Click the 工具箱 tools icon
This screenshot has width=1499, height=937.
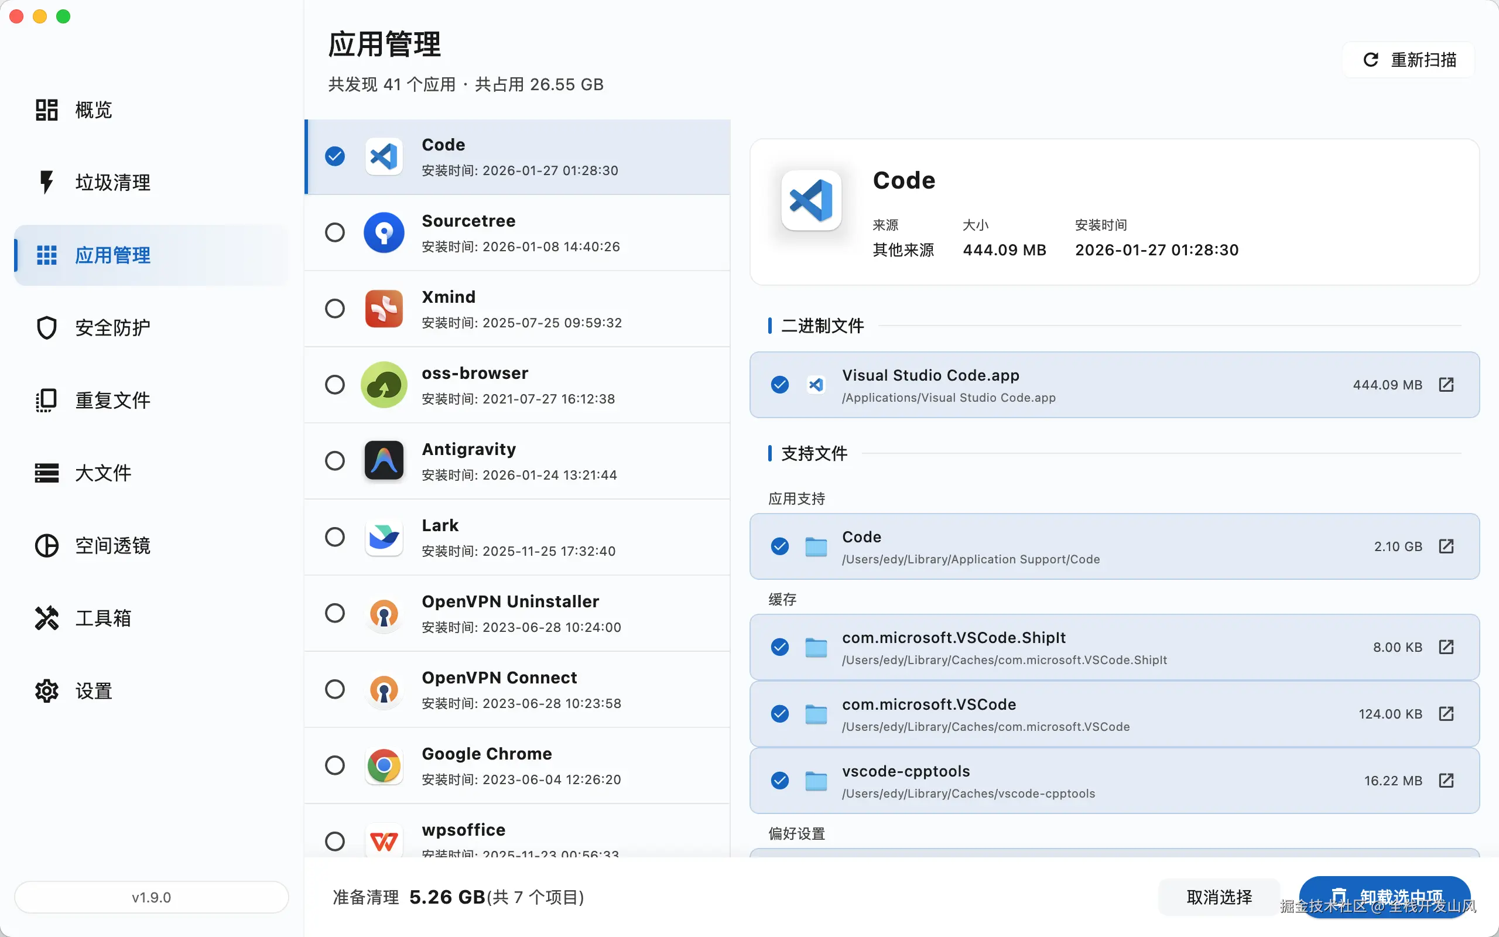(46, 618)
